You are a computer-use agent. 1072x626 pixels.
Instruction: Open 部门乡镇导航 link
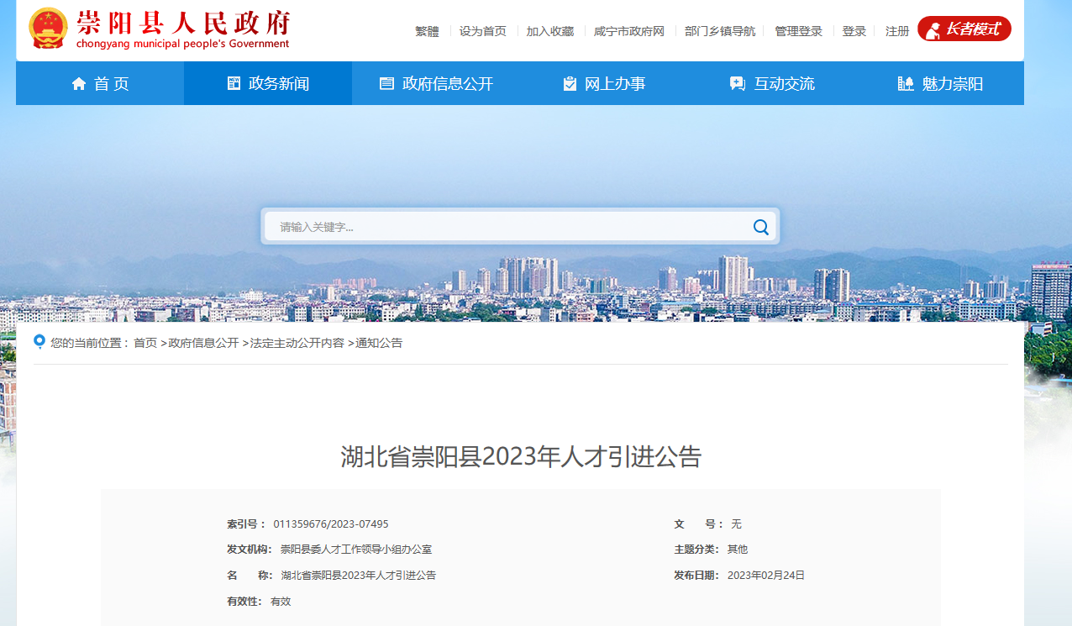720,31
